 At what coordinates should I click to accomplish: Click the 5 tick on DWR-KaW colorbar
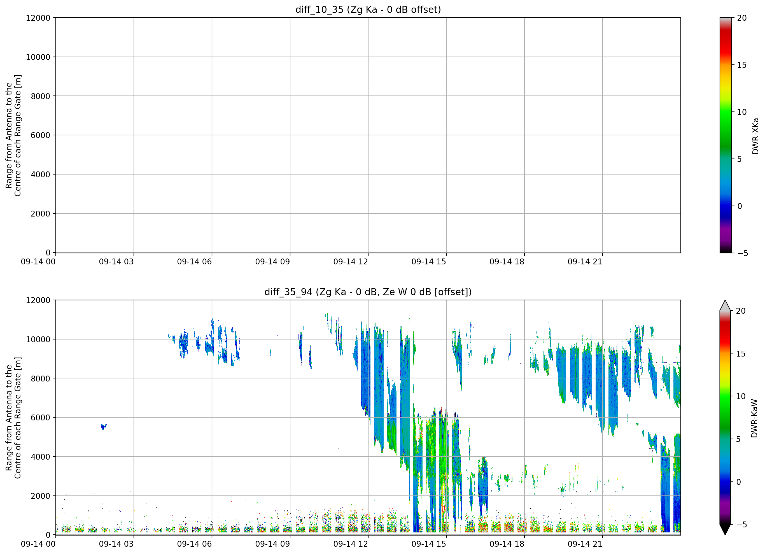click(x=738, y=439)
